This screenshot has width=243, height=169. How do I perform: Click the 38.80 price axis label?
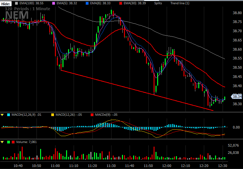tap(237, 13)
